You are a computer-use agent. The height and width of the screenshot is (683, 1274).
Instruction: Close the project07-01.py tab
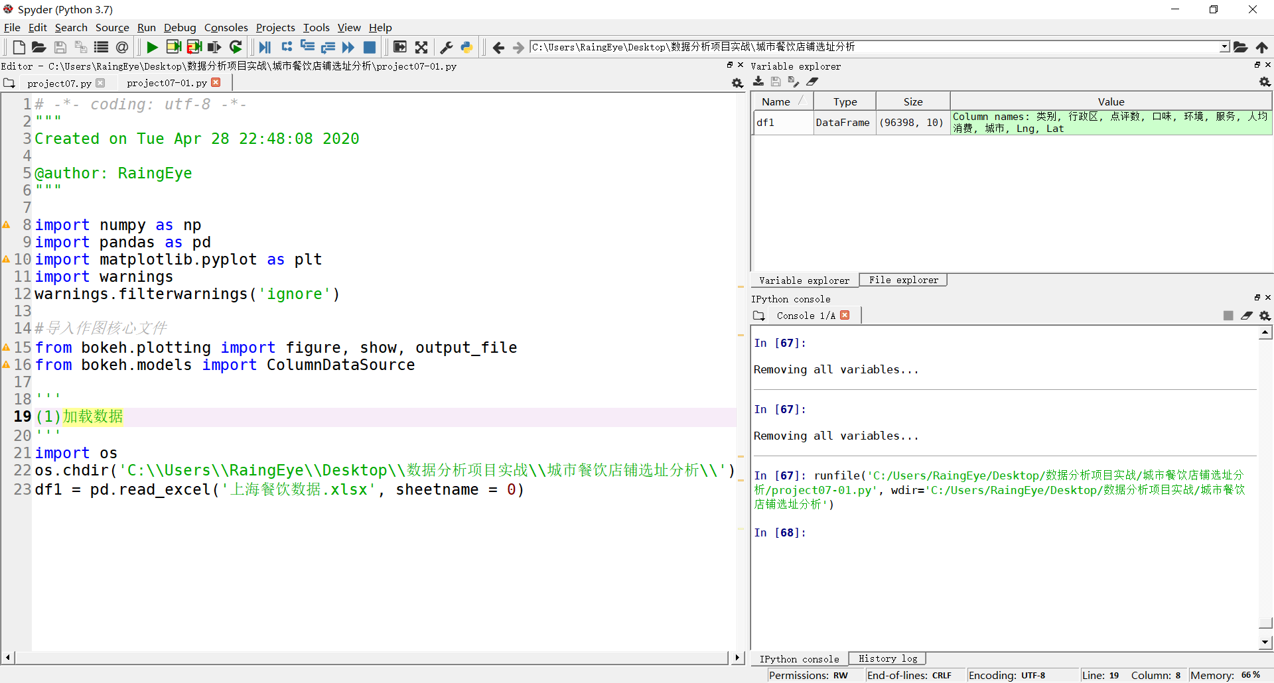point(216,82)
